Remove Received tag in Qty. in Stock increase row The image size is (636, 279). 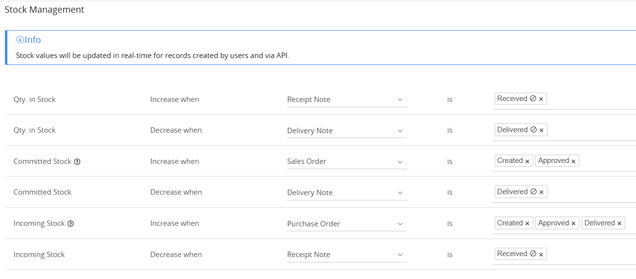pyautogui.click(x=541, y=100)
